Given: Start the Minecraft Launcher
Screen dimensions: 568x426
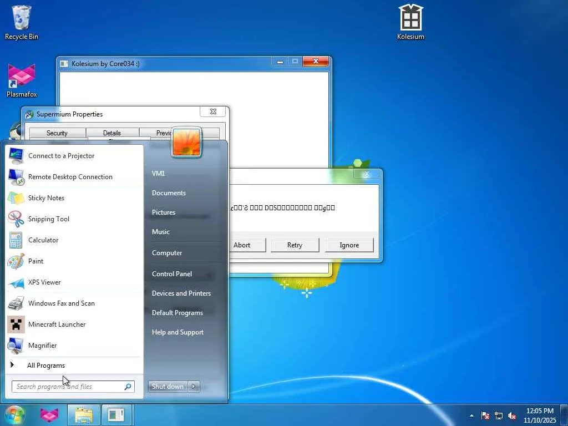Looking at the screenshot, I should point(75,324).
